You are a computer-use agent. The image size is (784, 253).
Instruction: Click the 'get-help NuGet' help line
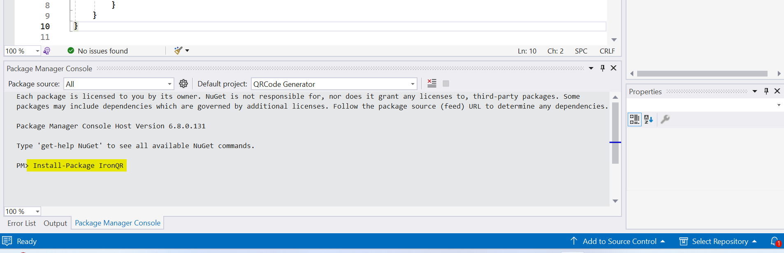coord(136,146)
